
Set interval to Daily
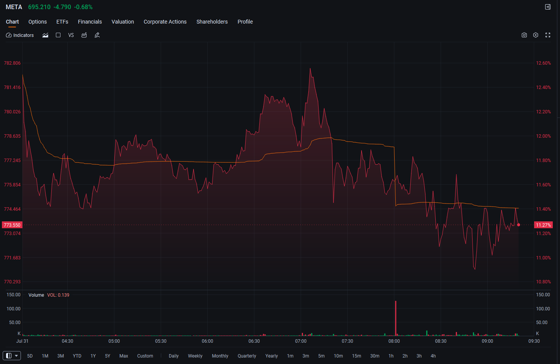pyautogui.click(x=174, y=356)
